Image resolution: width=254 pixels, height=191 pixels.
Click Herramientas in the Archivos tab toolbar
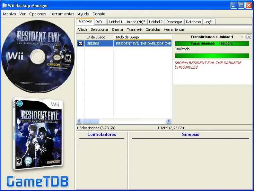[x=174, y=29]
